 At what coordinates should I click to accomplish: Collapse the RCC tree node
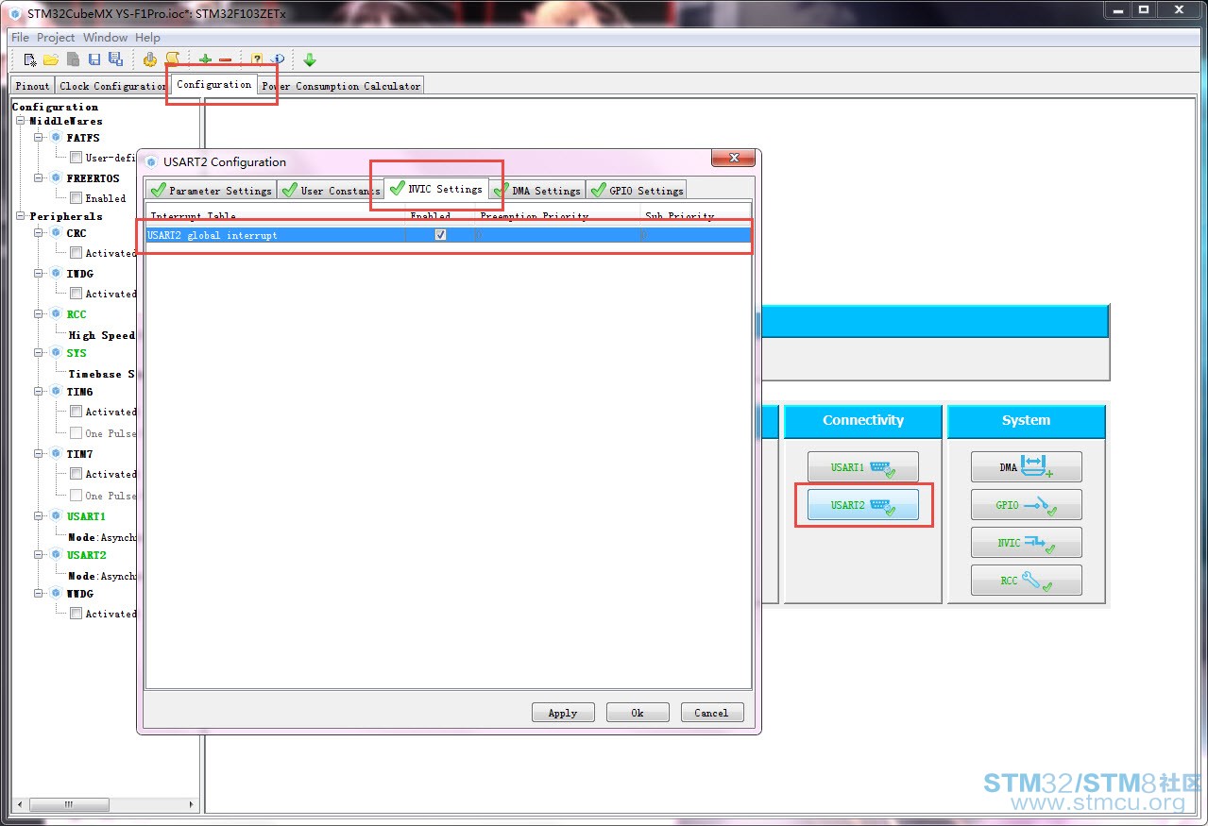tap(40, 314)
